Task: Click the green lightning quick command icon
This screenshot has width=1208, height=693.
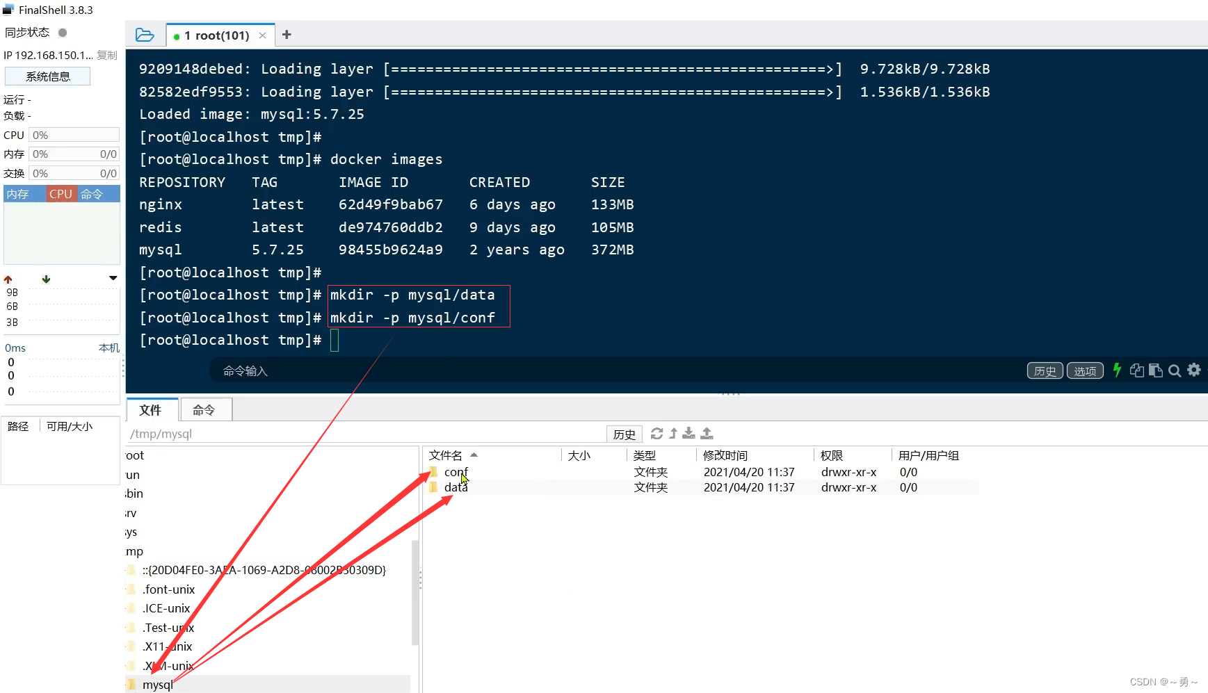Action: [x=1117, y=370]
